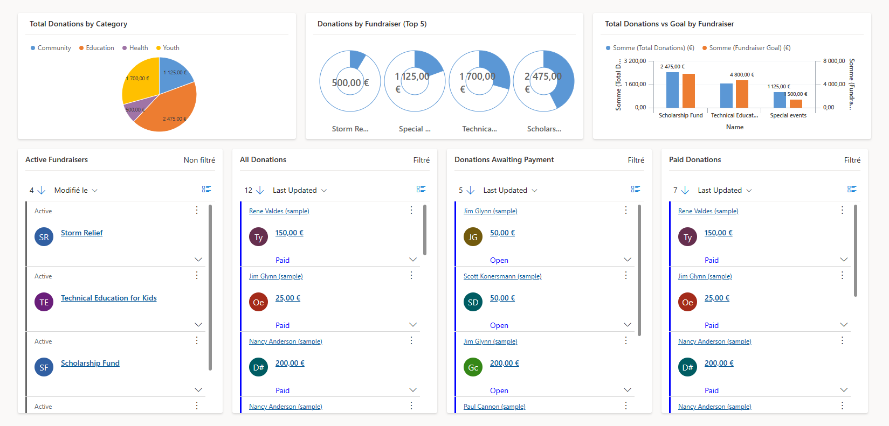The image size is (889, 426).
Task: Open Modifié le sort dropdown
Action: [75, 190]
